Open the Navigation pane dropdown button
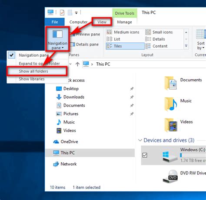Screen dimensions: 206x200 pyautogui.click(x=57, y=39)
